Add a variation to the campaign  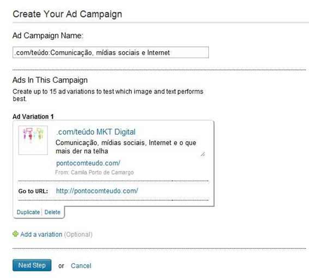click(x=41, y=234)
